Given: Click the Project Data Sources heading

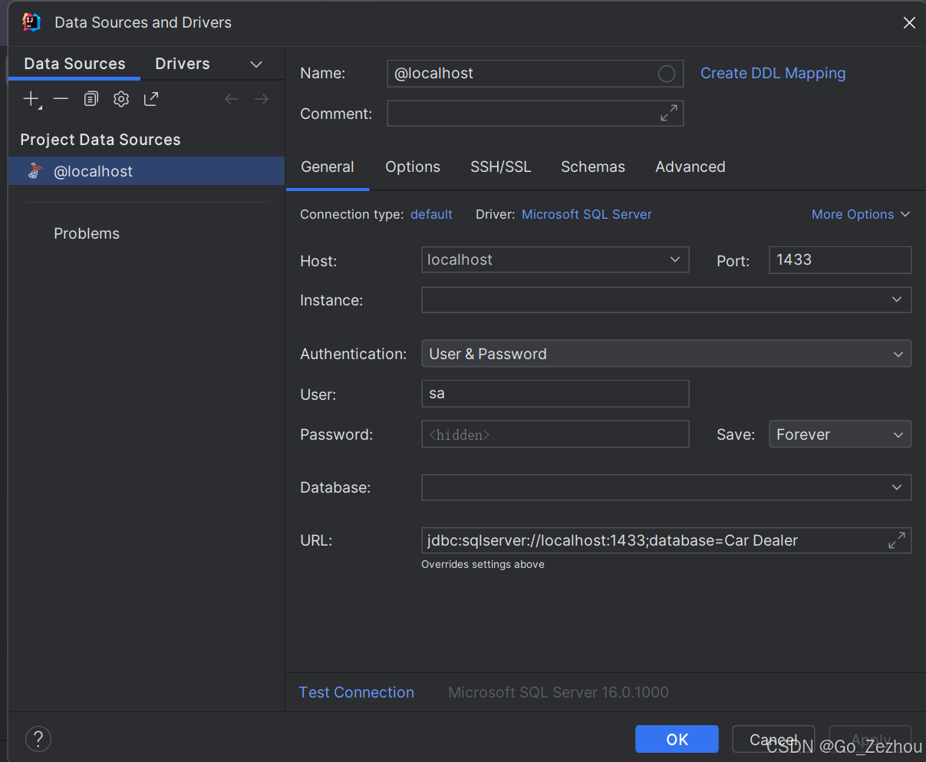Looking at the screenshot, I should tap(101, 140).
